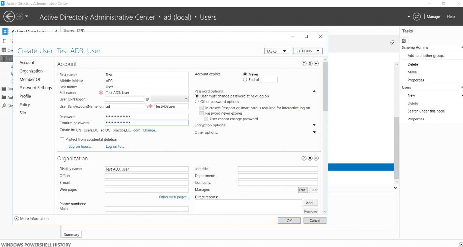Viewport: 463px width, 247px height.
Task: Expand the PowerShell History pane chevron
Action: tap(461, 245)
